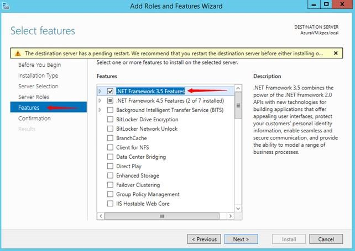The image size is (355, 251).
Task: Click the yellow warning triangle icon
Action: pyautogui.click(x=18, y=54)
